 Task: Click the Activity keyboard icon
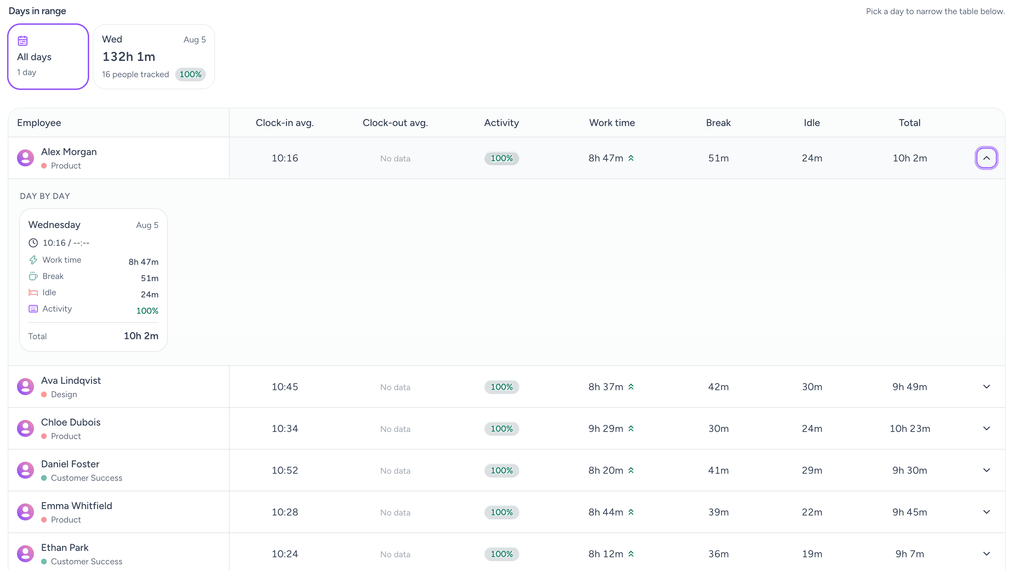click(33, 309)
